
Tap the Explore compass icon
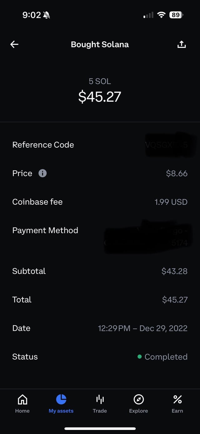pyautogui.click(x=138, y=399)
